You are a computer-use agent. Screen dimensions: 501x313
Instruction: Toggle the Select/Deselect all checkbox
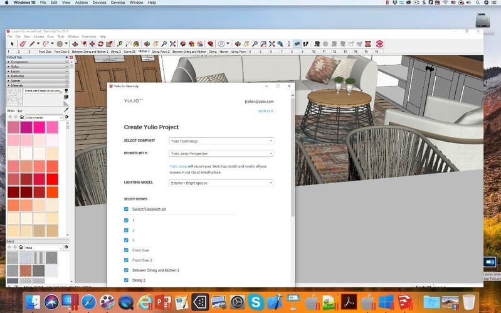[x=126, y=209]
